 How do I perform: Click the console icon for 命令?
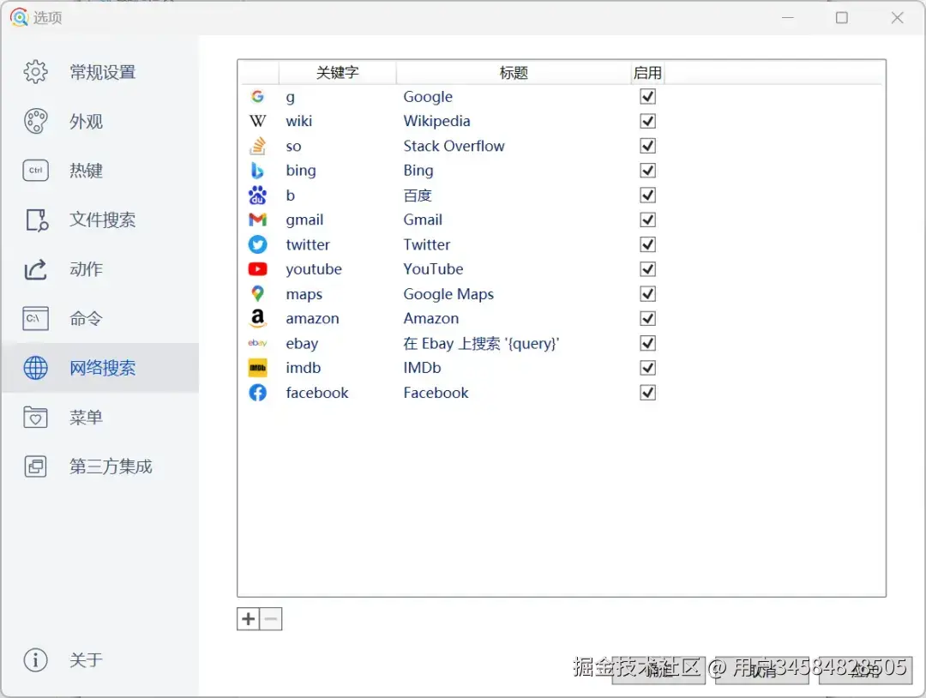(35, 319)
